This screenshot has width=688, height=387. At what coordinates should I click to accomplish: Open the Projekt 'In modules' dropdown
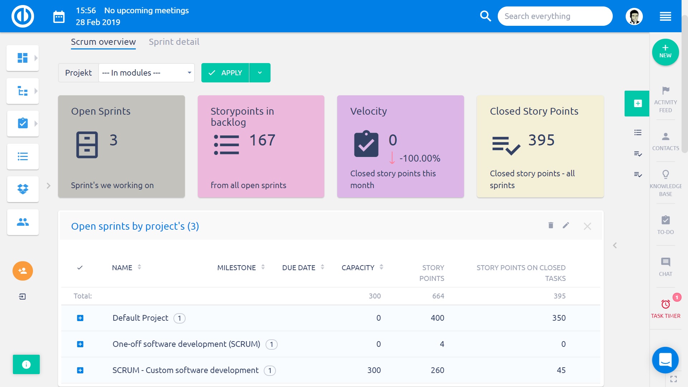(x=146, y=73)
